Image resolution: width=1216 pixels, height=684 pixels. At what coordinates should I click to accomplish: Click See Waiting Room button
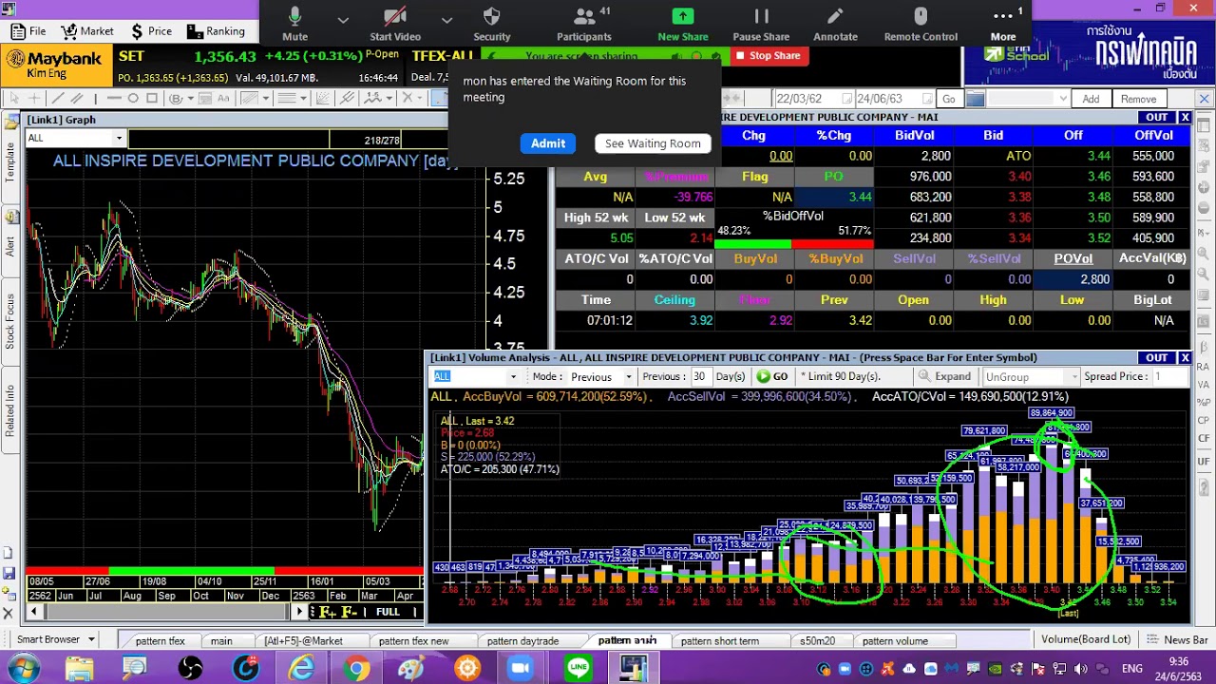pyautogui.click(x=653, y=143)
